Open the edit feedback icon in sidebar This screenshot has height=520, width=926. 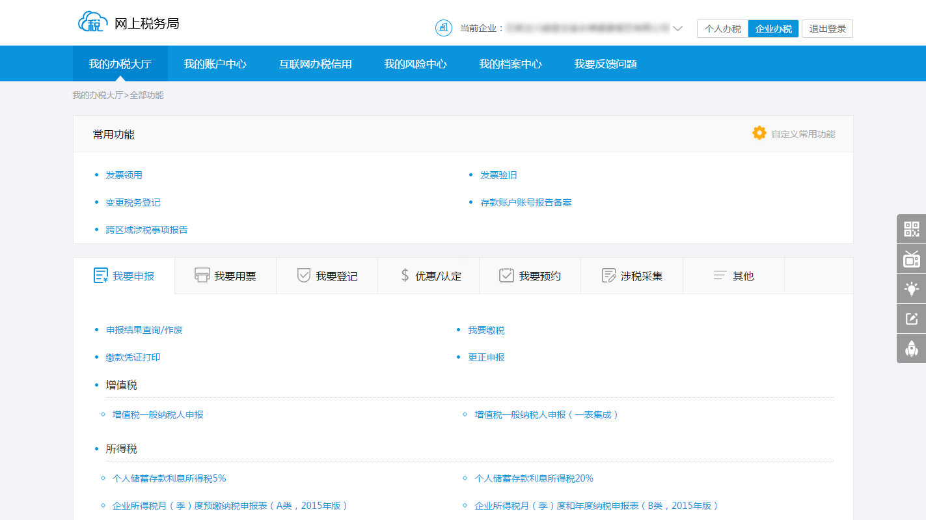click(x=911, y=319)
